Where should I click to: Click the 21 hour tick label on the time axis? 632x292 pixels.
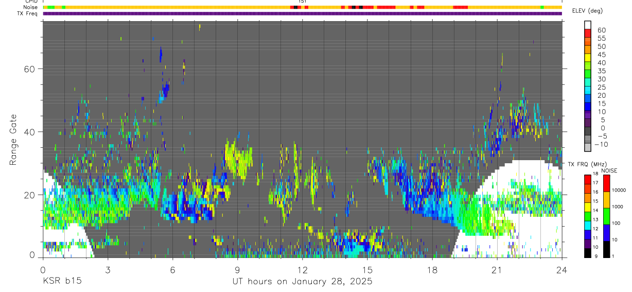[x=497, y=270]
